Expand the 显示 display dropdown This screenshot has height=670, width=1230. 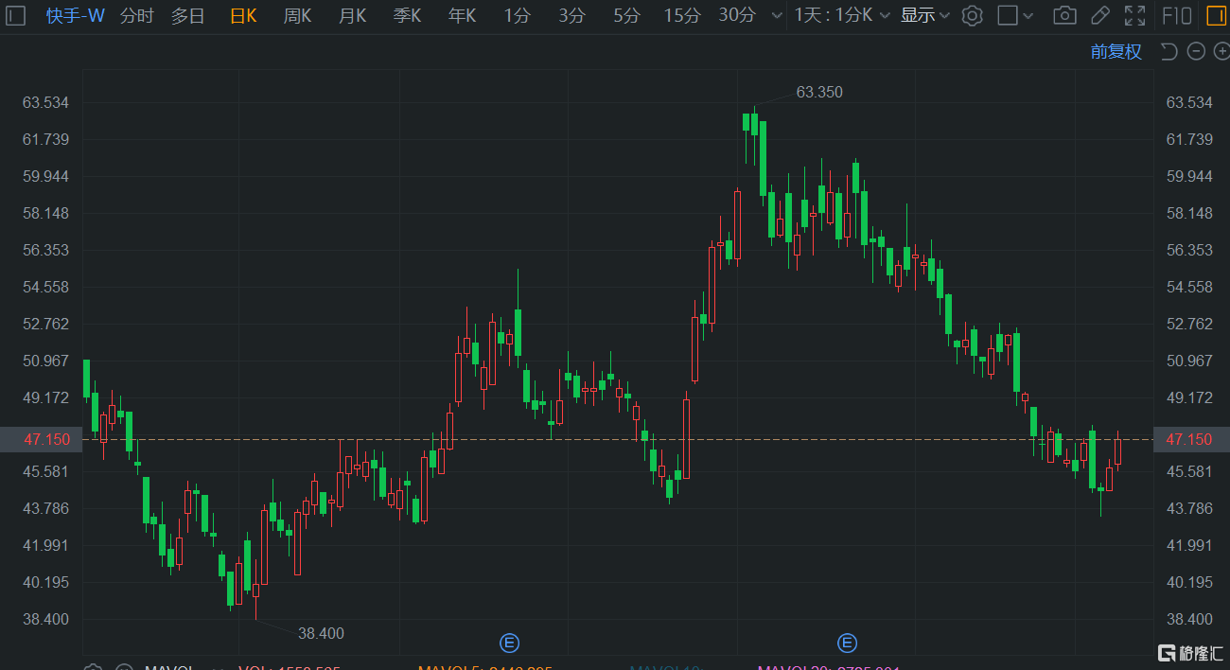(925, 15)
